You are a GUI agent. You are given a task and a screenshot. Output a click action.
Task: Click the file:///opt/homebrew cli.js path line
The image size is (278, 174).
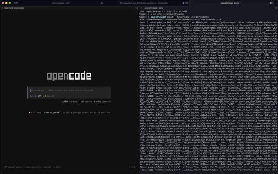coord(180,20)
